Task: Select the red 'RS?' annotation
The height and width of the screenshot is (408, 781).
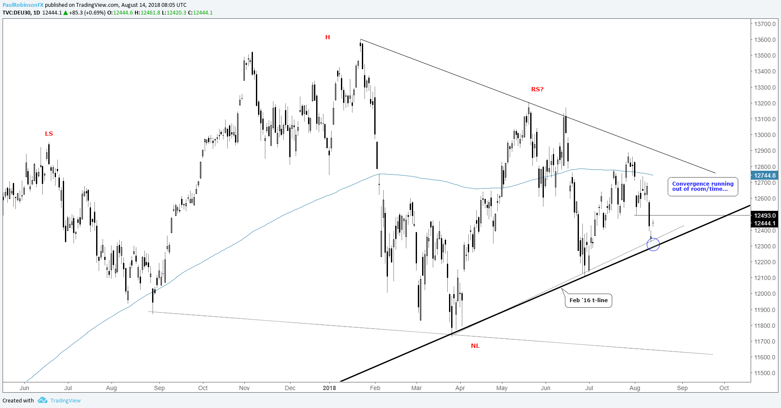Action: tap(537, 89)
